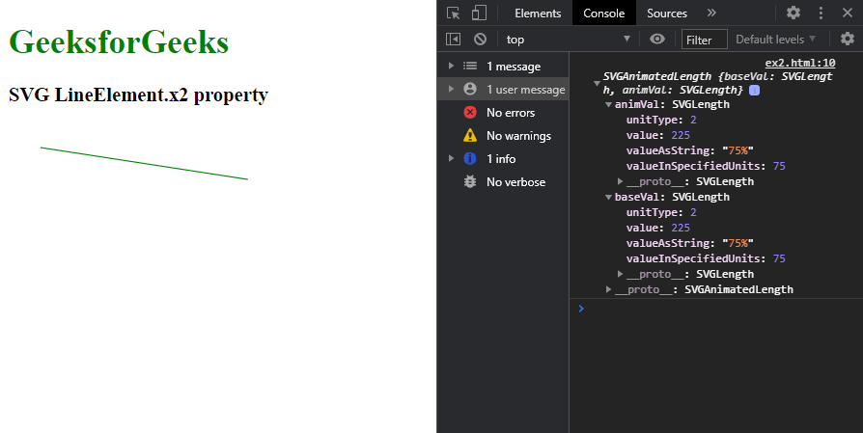Click the console prompt input

click(x=721, y=309)
